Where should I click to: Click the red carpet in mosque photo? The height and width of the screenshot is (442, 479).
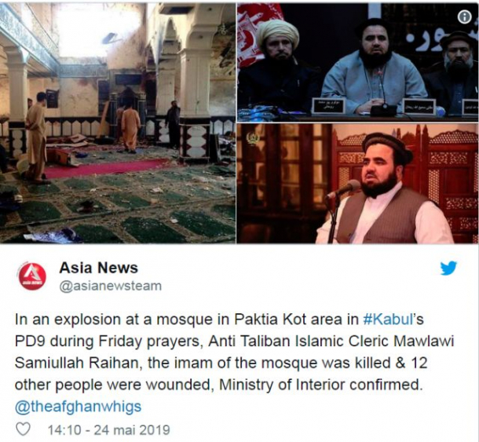coord(104,168)
